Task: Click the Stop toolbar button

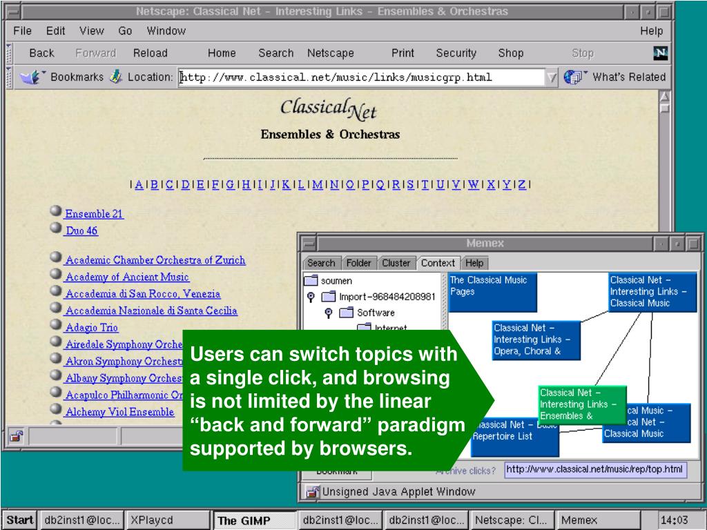Action: [583, 53]
